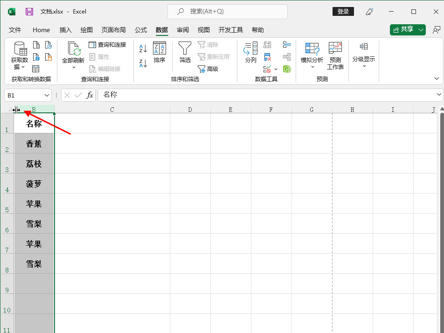Open the Name Box dropdown arrow

pyautogui.click(x=47, y=95)
